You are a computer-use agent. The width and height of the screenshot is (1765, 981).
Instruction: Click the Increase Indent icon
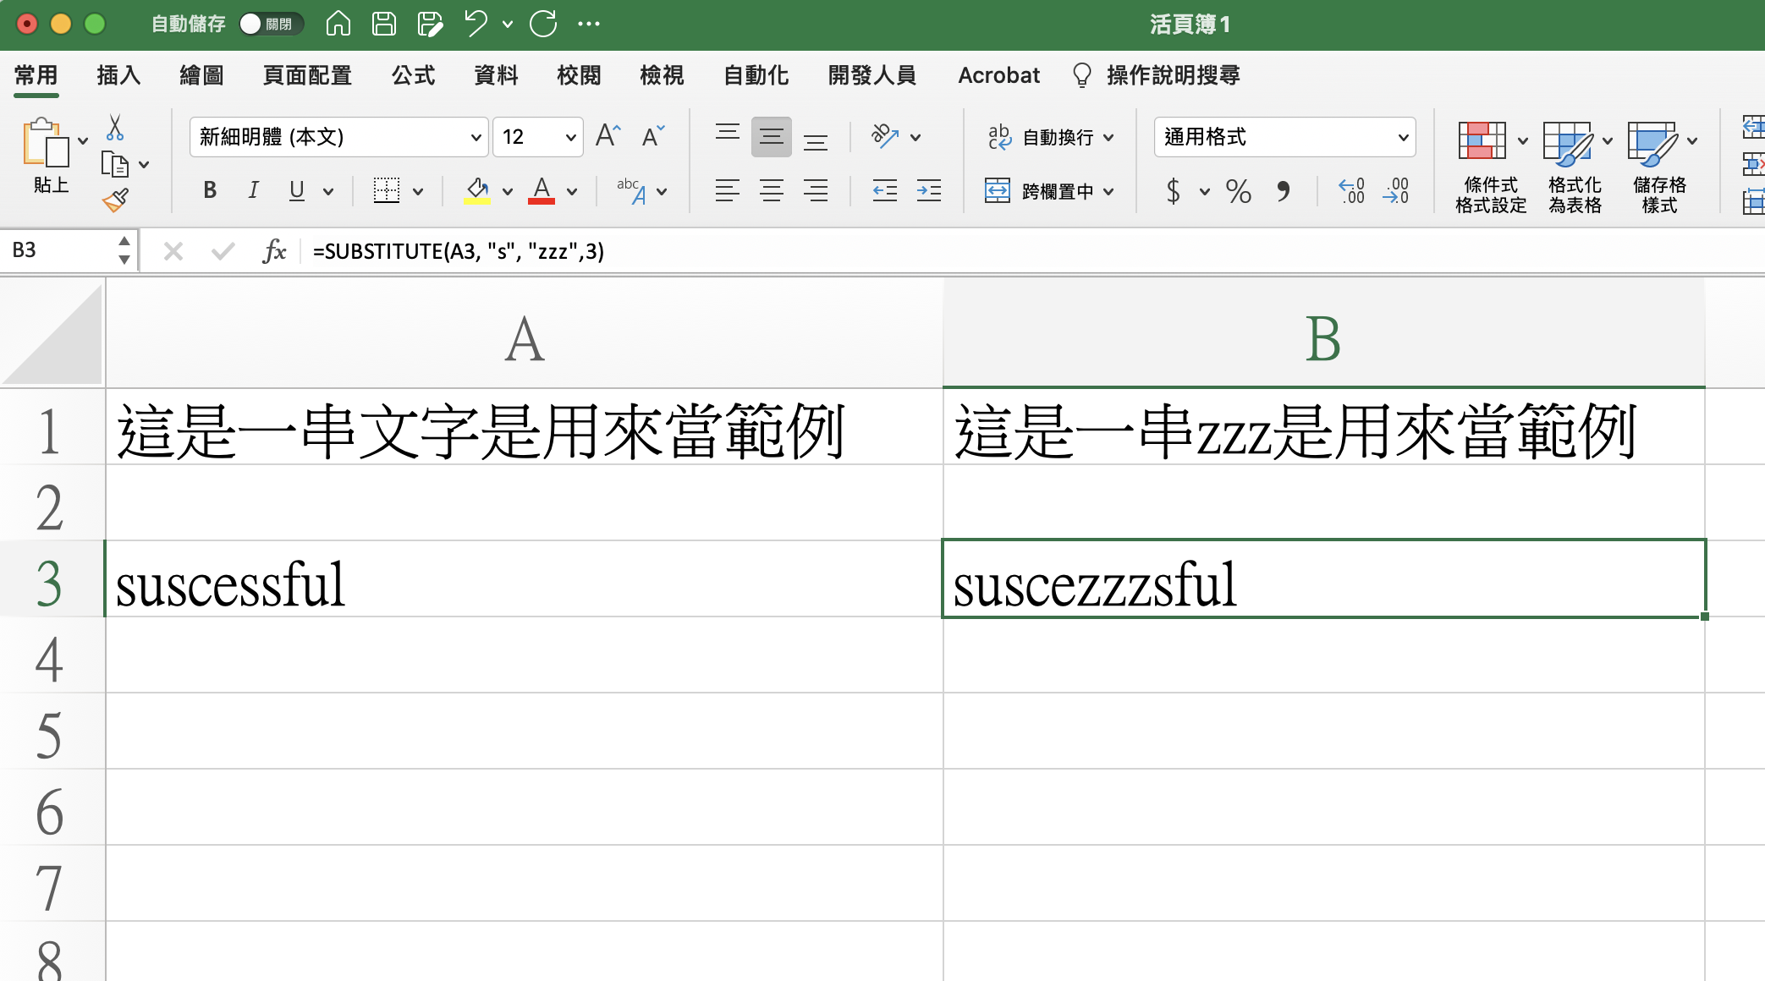pyautogui.click(x=928, y=191)
